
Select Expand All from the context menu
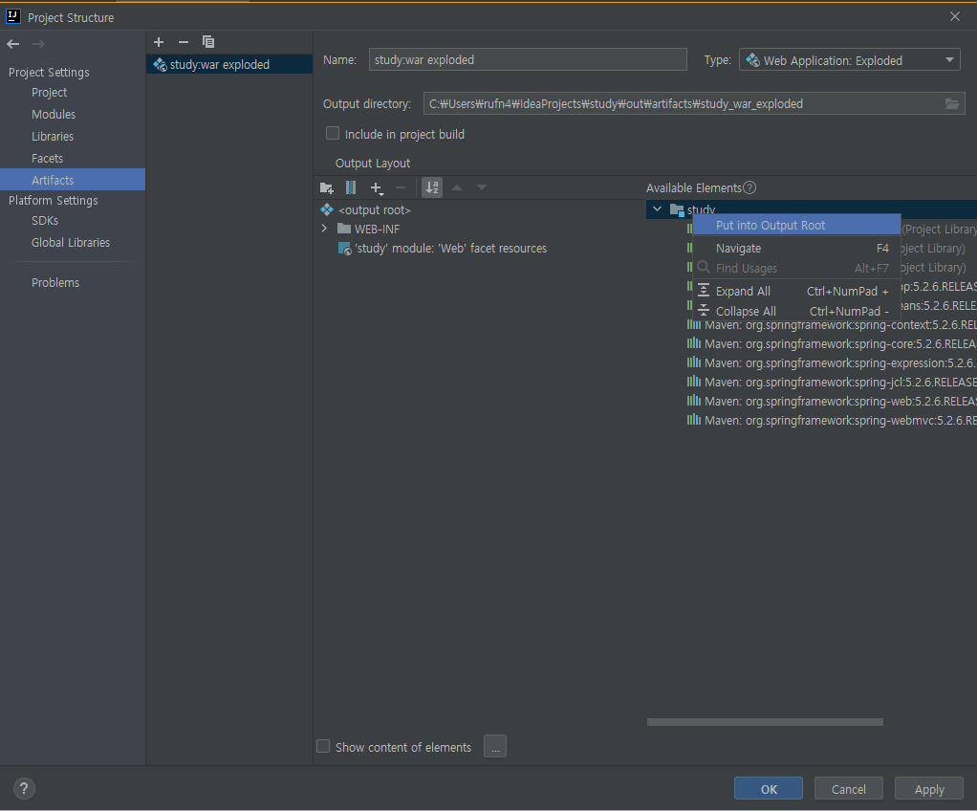coord(742,291)
